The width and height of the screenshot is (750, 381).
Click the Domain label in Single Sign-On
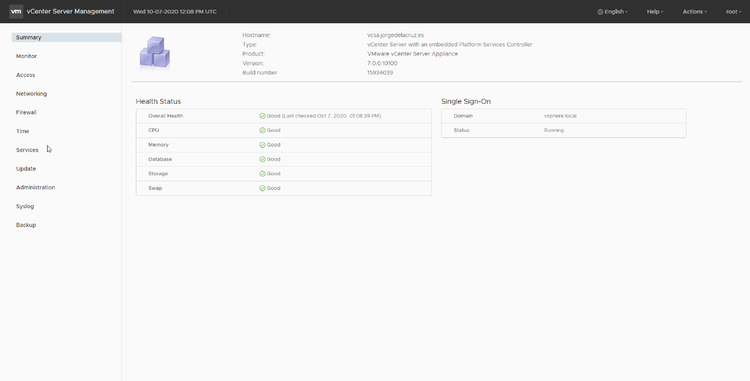click(x=463, y=116)
